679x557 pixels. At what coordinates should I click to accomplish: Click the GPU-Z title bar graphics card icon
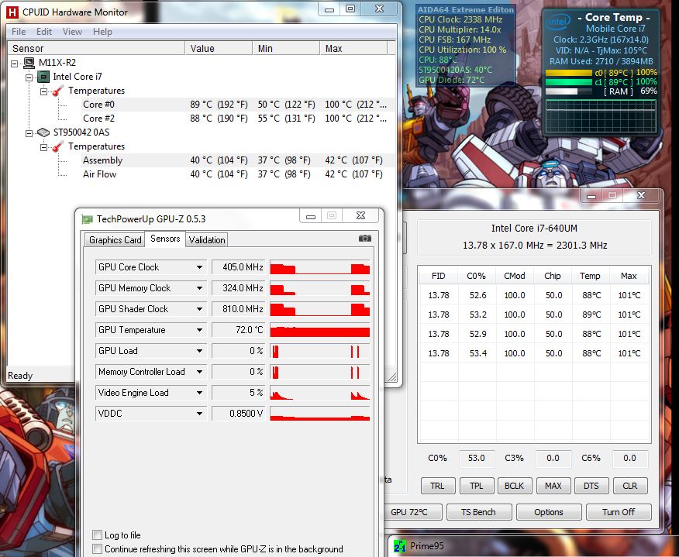pos(88,219)
